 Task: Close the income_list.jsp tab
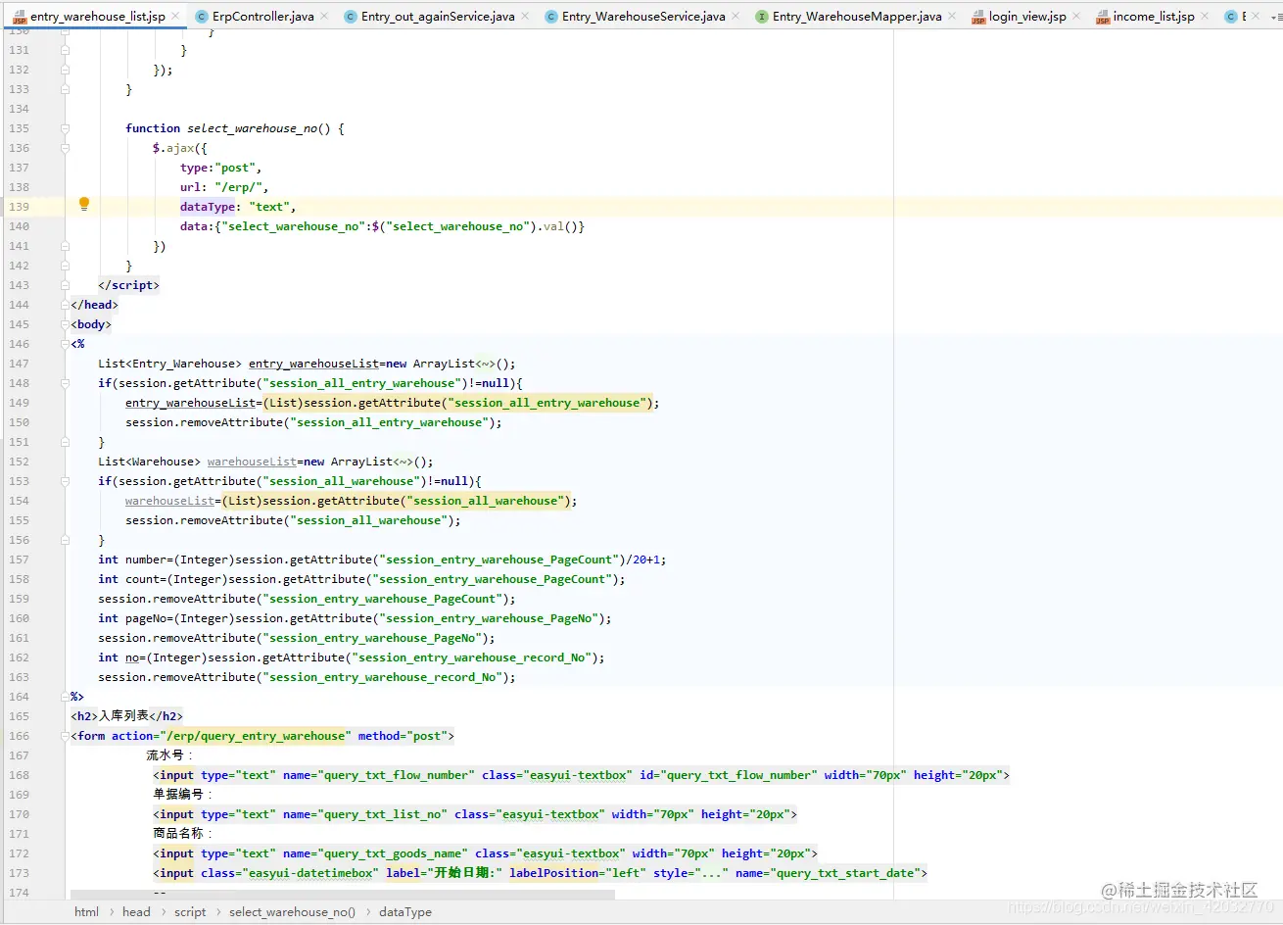point(1205,17)
